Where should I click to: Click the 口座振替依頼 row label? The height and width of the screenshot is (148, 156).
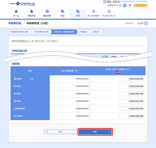click(19, 108)
